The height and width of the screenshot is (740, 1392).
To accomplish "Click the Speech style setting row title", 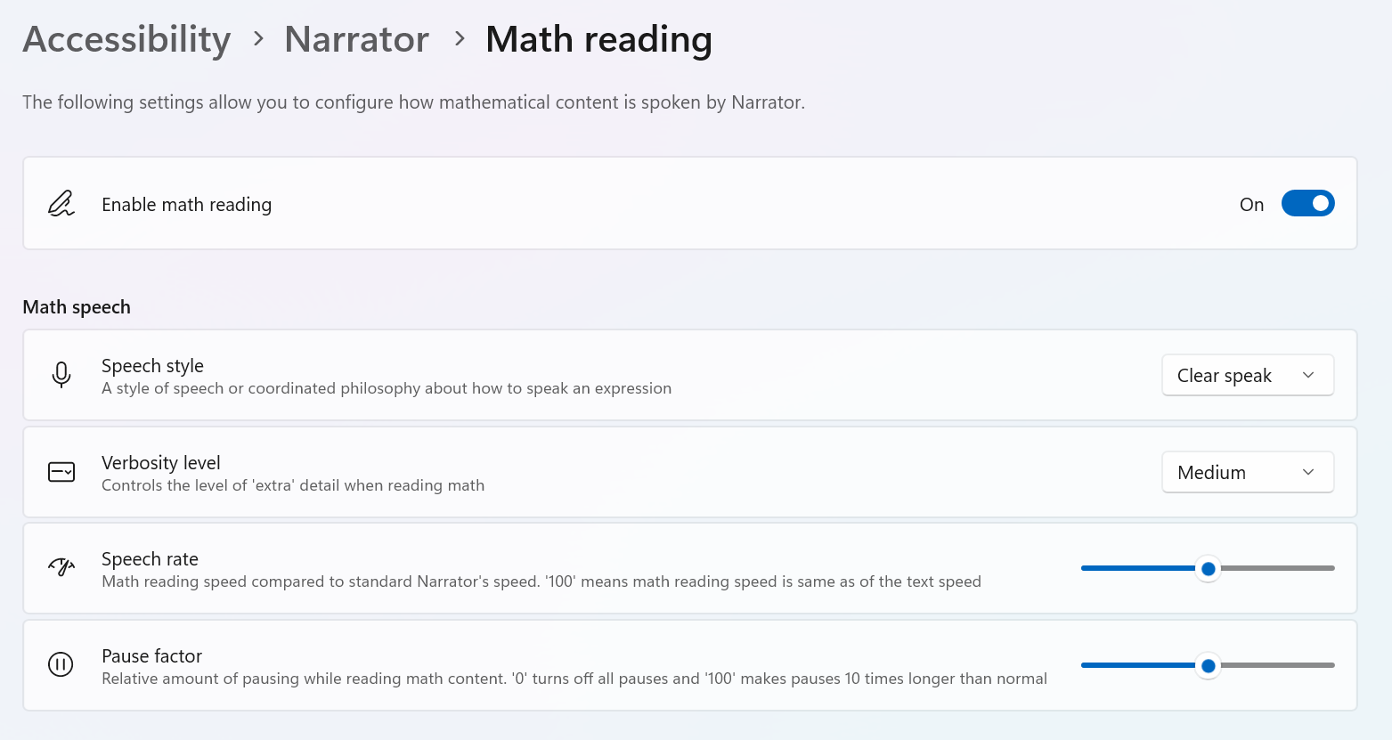I will (x=152, y=366).
